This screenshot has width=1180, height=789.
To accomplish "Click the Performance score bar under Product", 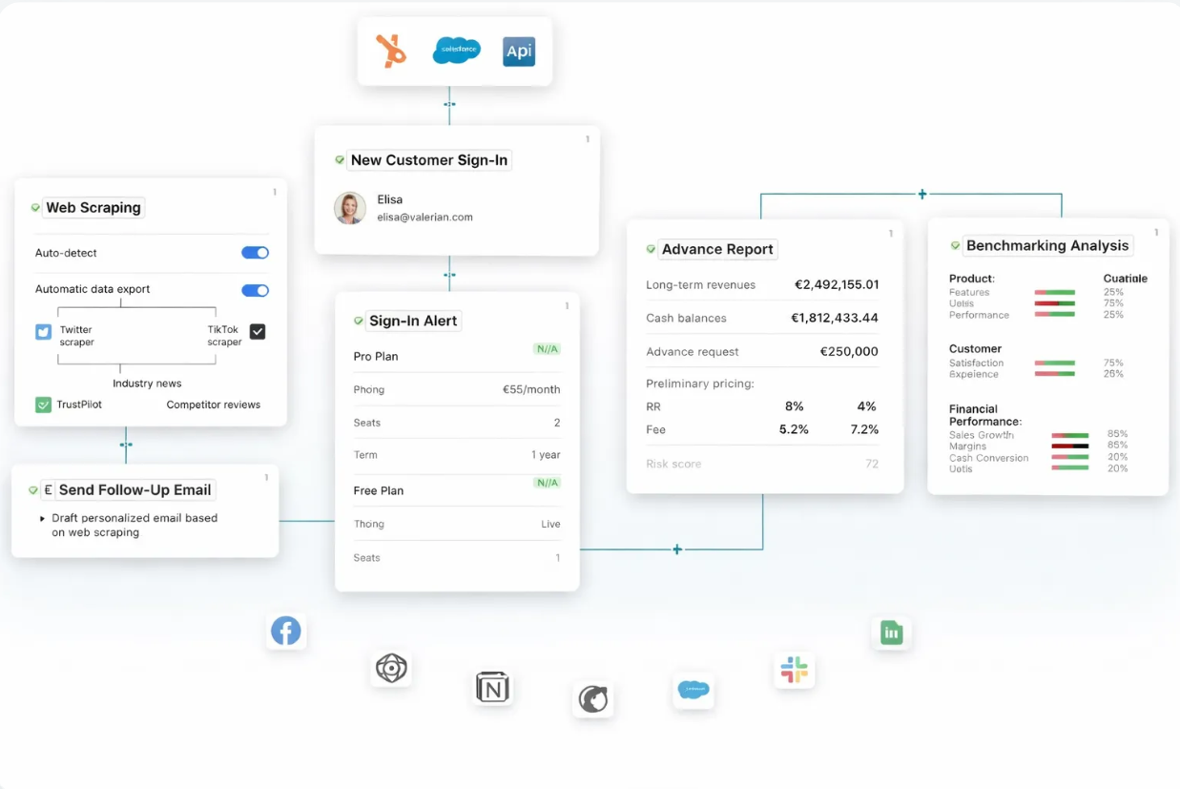I will [1055, 314].
